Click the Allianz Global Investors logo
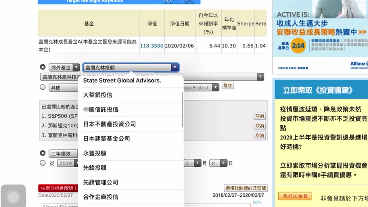The height and width of the screenshot is (207, 368). click(359, 65)
